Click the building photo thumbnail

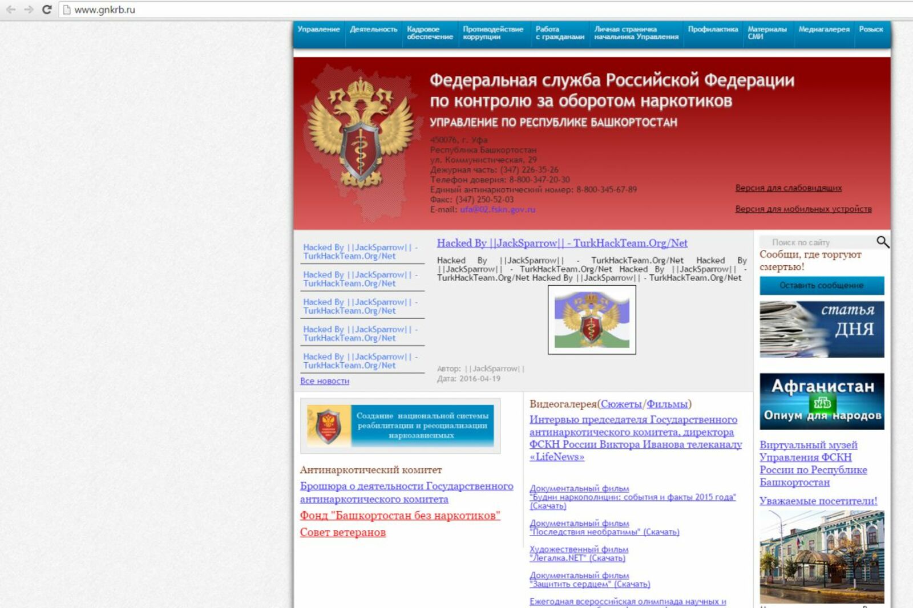pos(822,557)
